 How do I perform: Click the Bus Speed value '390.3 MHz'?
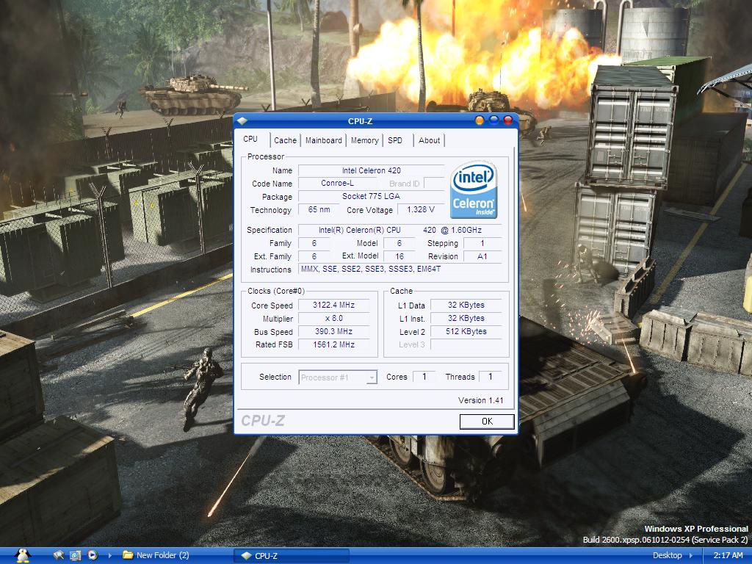pos(334,332)
